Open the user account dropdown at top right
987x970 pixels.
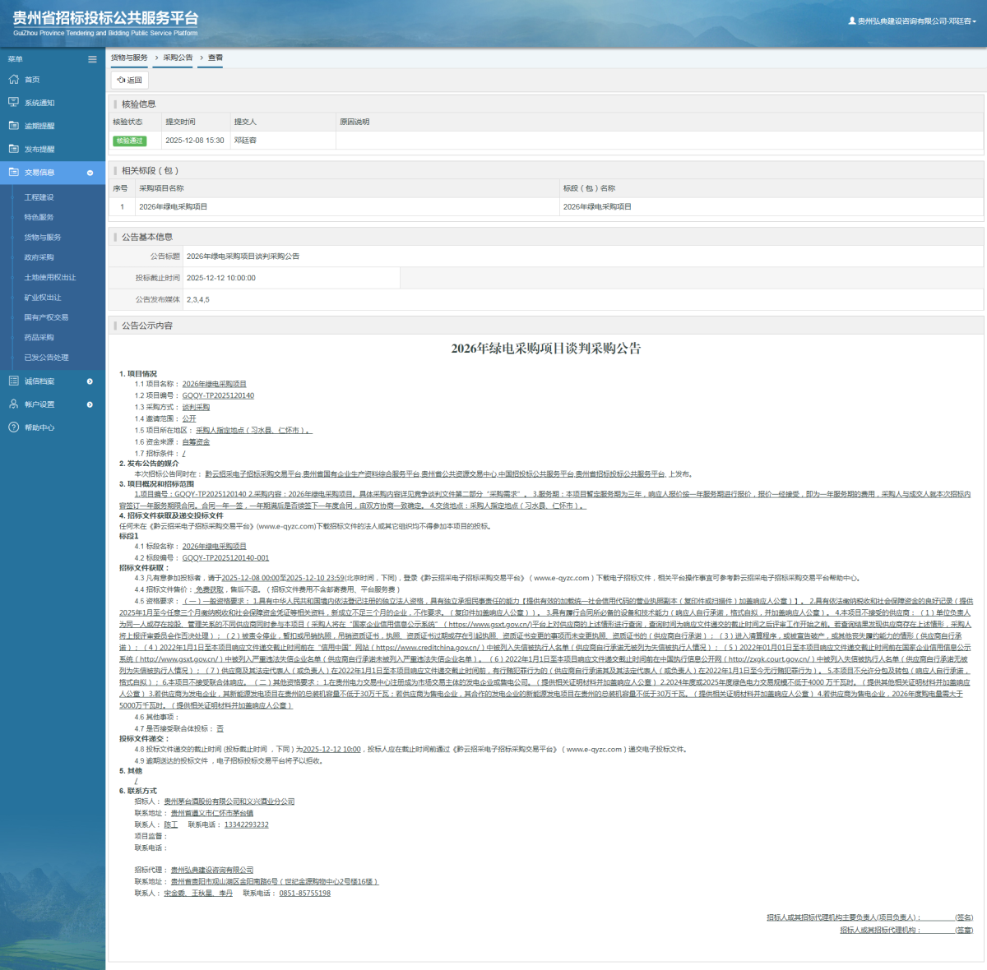913,21
